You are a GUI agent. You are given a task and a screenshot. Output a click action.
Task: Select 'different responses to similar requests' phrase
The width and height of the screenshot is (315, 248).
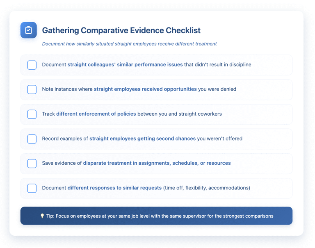(114, 188)
